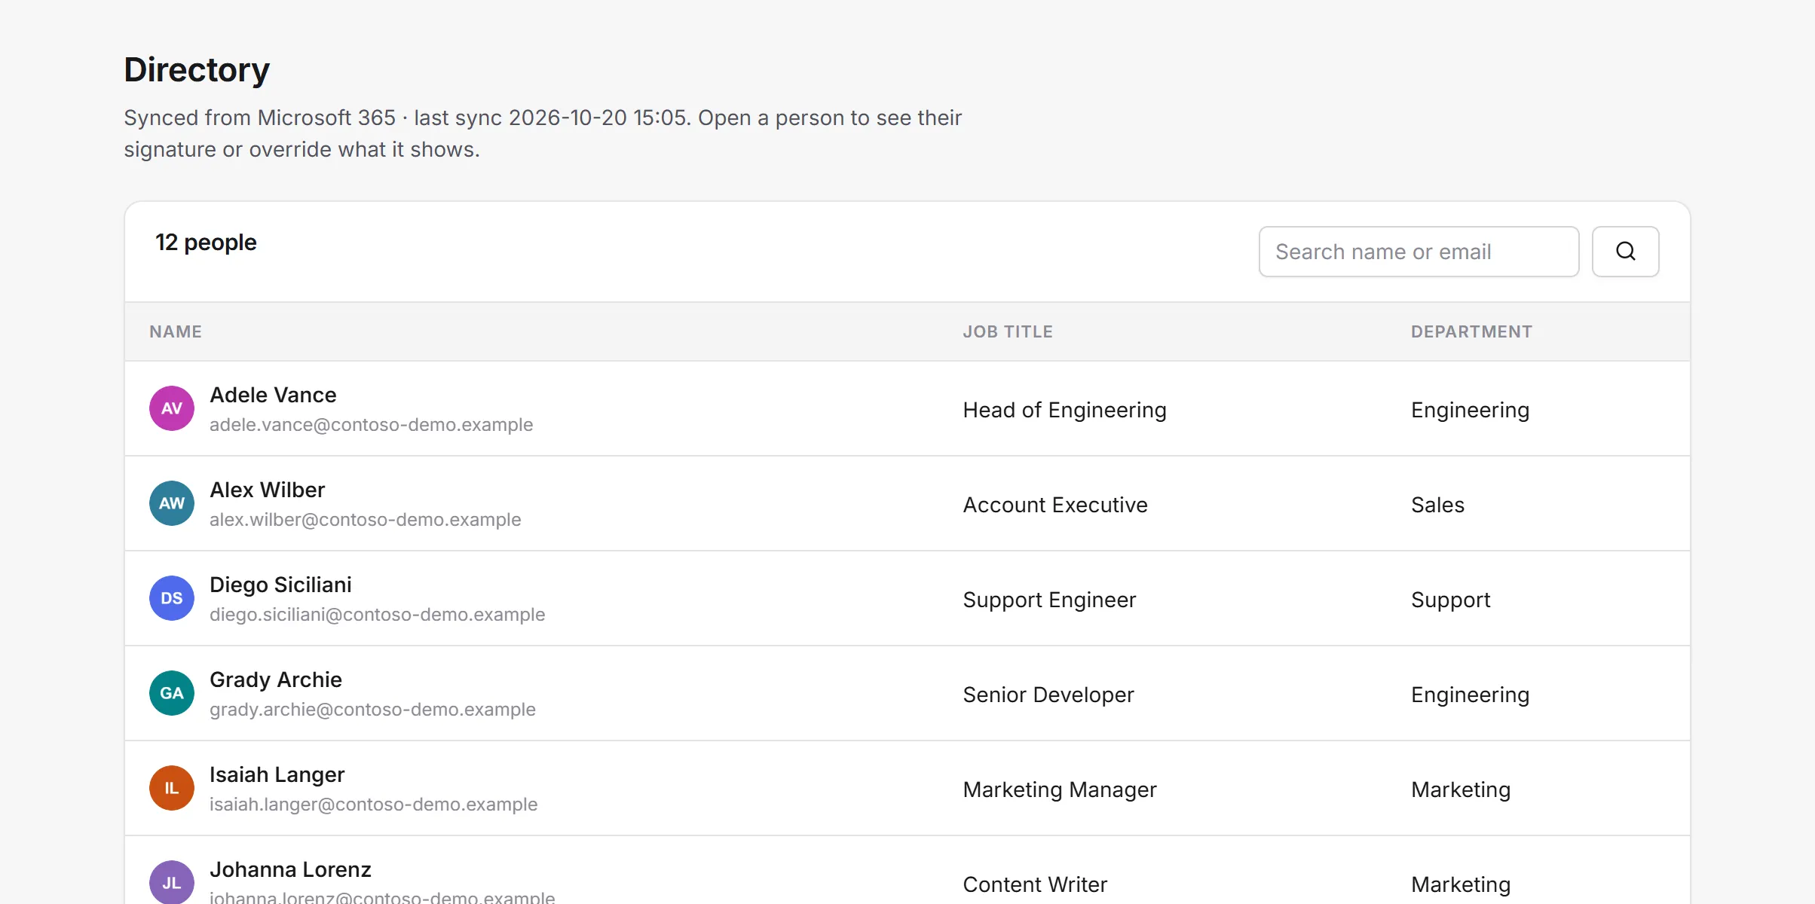The image size is (1815, 904).
Task: Click Adele Vance's AV avatar
Action: [x=172, y=408]
